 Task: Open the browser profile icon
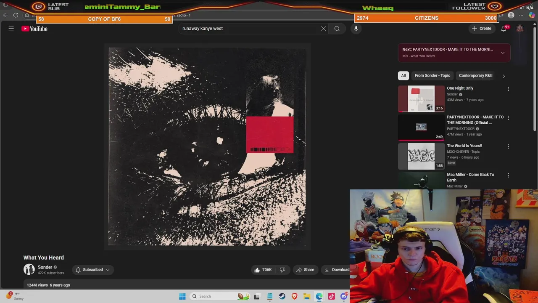511,15
